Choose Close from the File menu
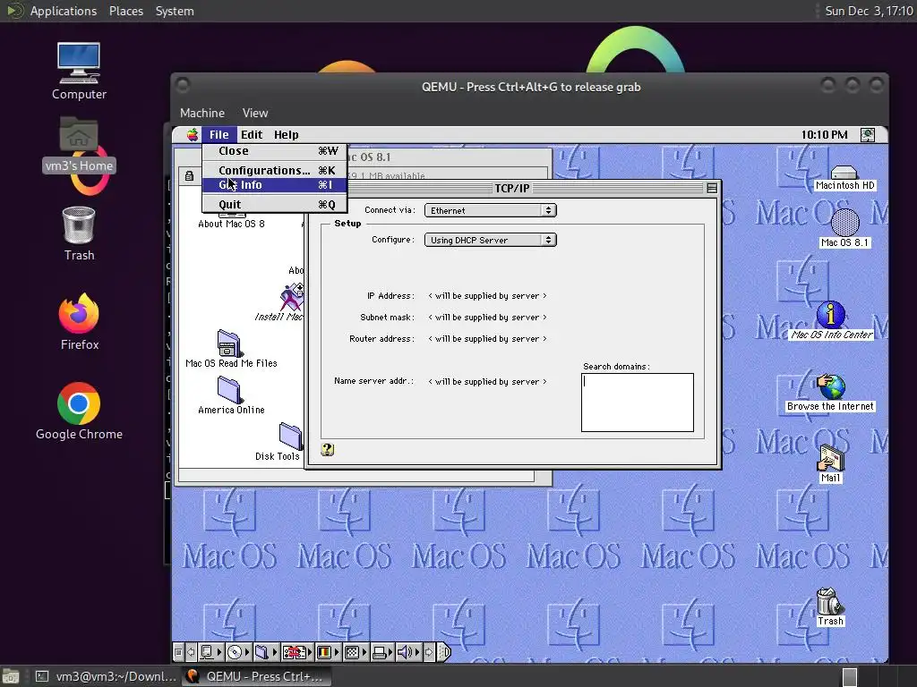Screen dimensions: 917x687 click(x=274, y=150)
